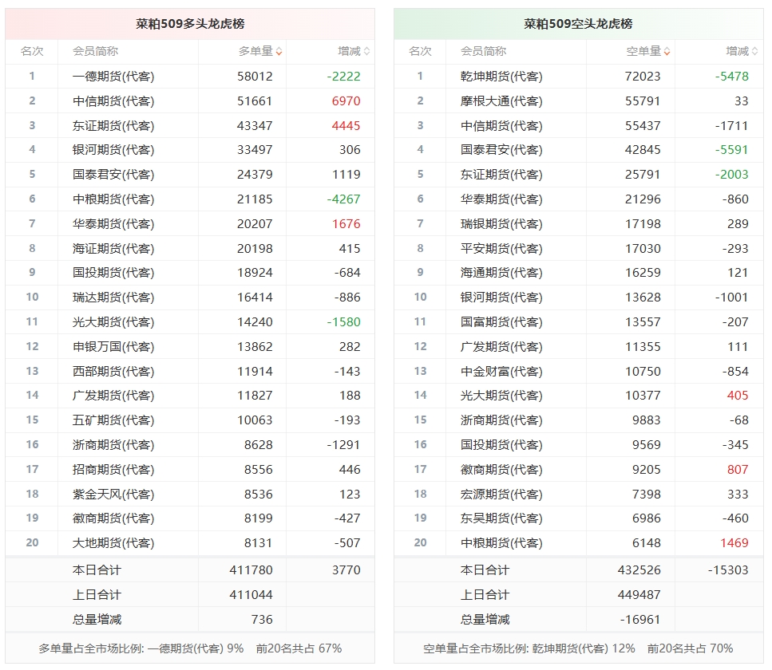Click 会员简称 column header in short table

click(x=484, y=51)
